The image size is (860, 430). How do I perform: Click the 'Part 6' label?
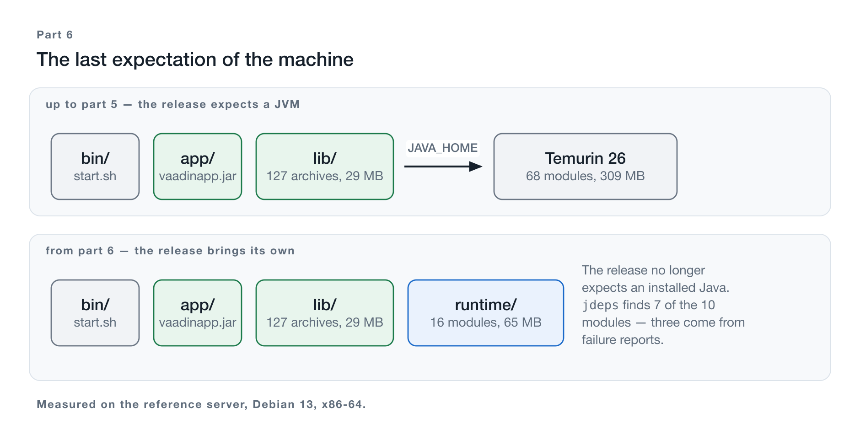pyautogui.click(x=54, y=35)
